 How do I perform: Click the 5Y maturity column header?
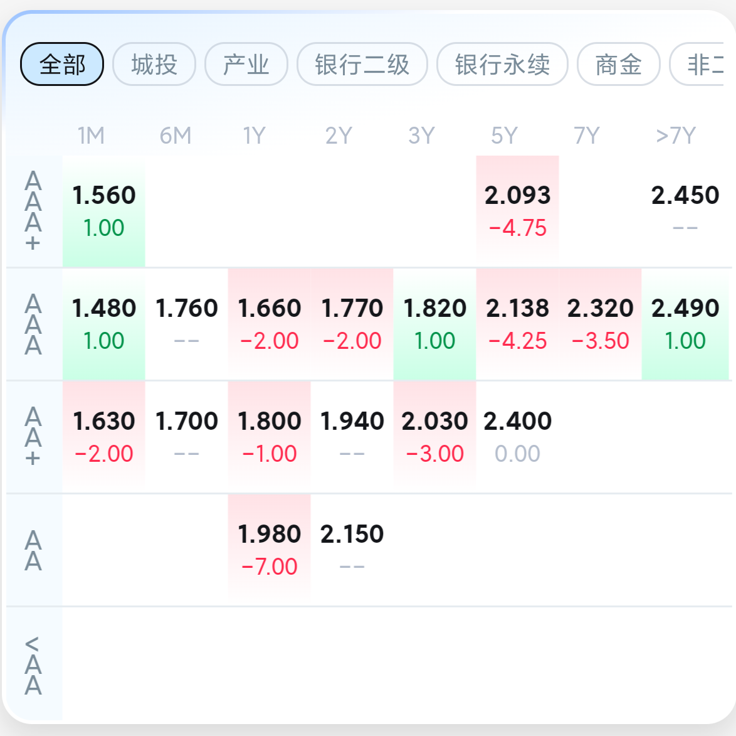[504, 136]
